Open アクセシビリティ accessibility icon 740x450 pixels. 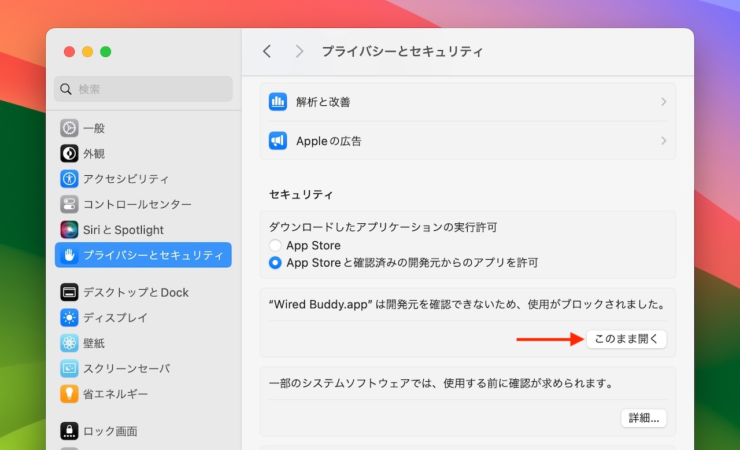pos(69,179)
